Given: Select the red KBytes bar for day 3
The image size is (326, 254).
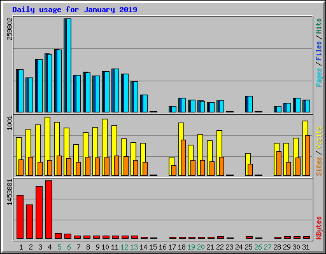Looking at the screenshot, I should coord(39,213).
